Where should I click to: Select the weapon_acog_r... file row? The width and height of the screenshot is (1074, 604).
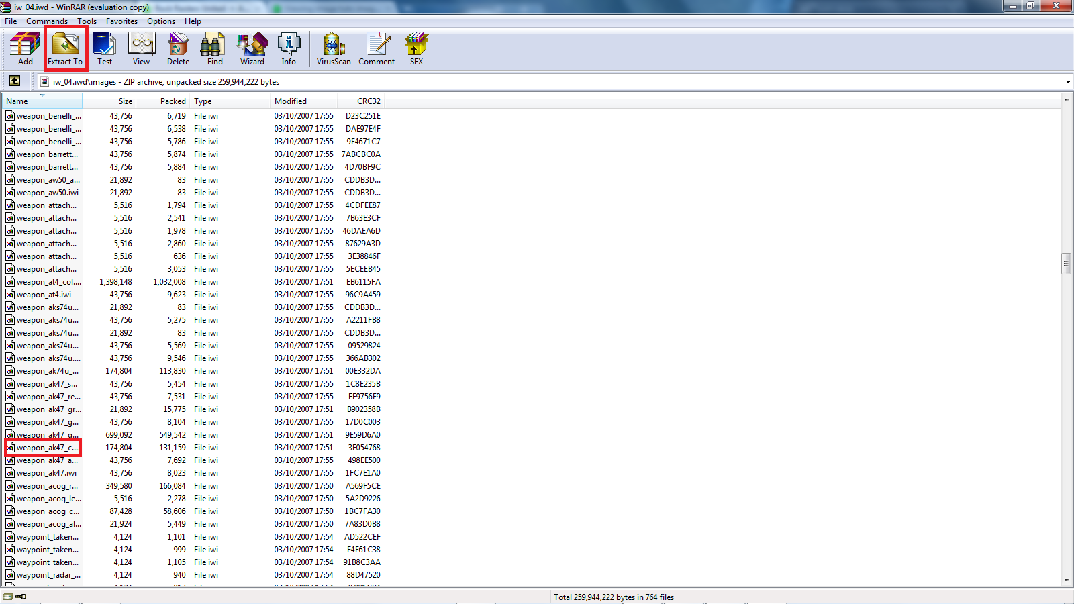[193, 486]
